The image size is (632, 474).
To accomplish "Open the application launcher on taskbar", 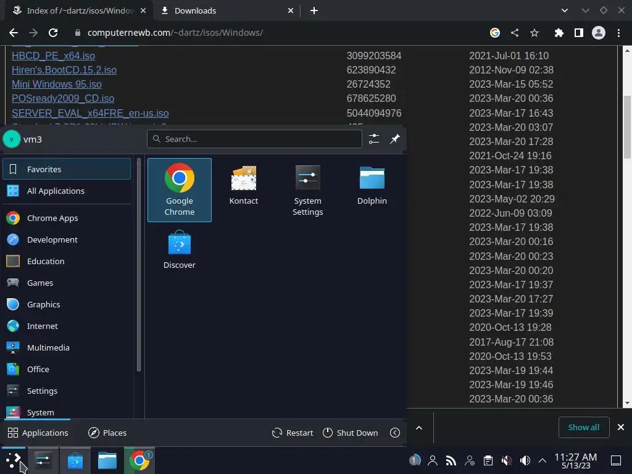I will point(14,460).
